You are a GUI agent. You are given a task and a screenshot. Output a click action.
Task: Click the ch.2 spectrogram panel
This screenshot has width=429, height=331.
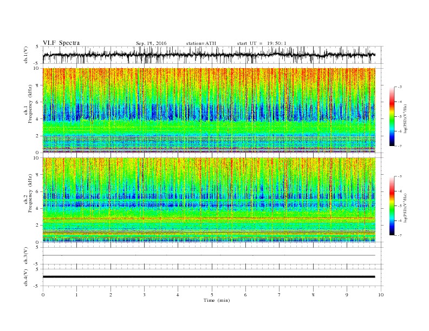click(209, 200)
